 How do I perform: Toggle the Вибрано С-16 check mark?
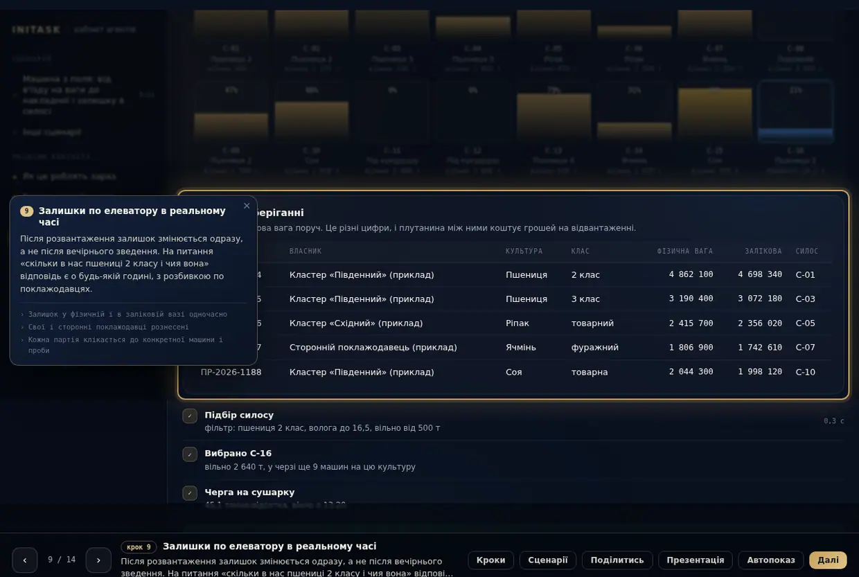point(190,454)
